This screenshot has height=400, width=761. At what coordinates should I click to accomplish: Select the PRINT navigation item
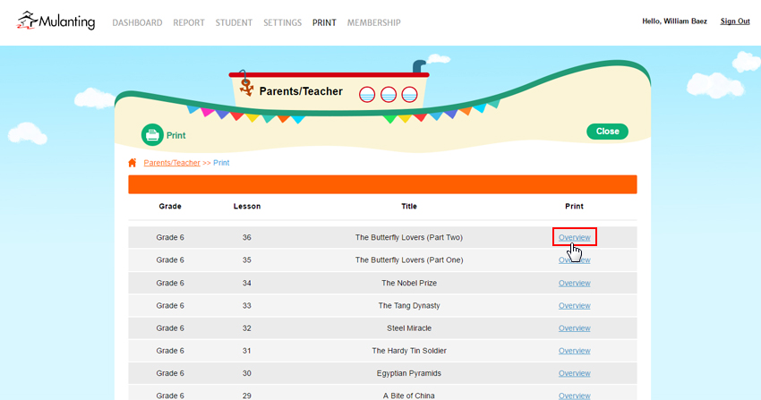pyautogui.click(x=324, y=22)
